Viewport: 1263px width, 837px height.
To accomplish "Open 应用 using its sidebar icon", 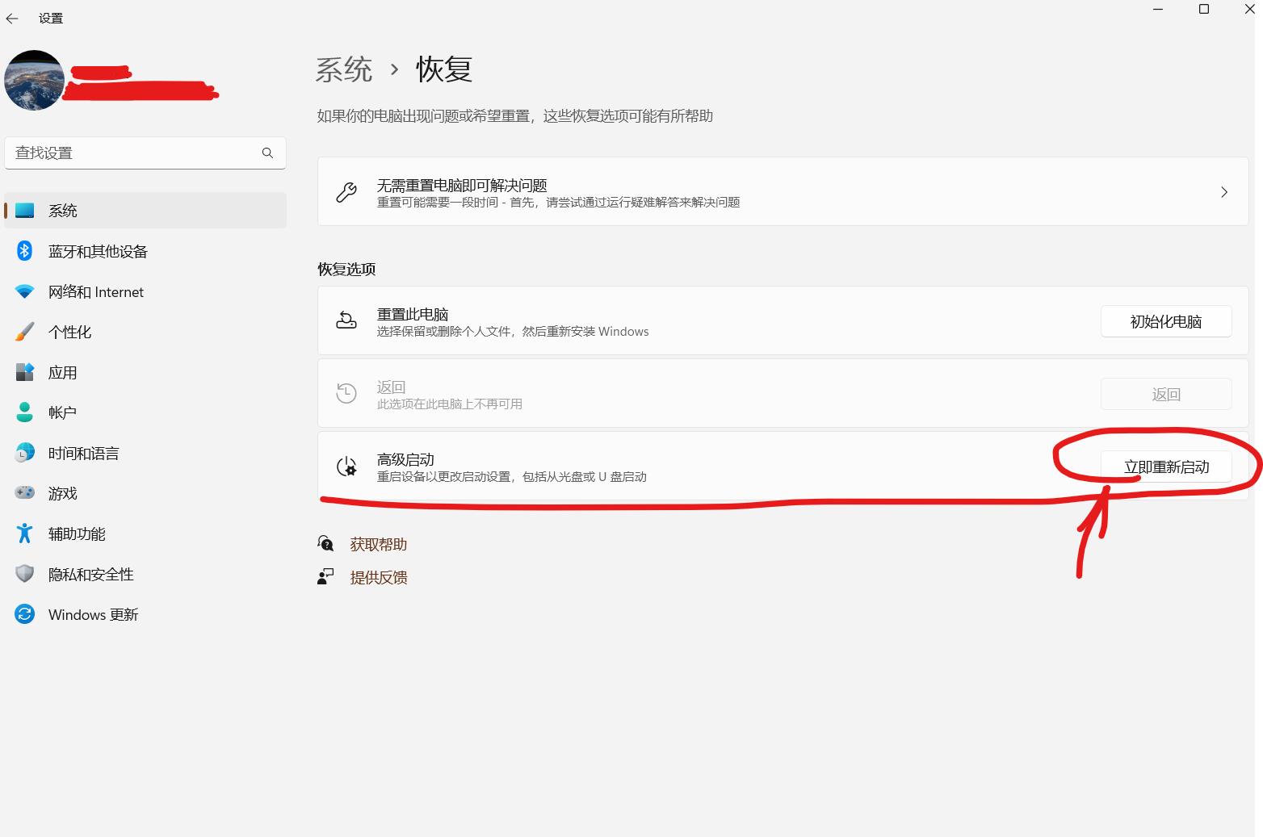I will tap(24, 372).
